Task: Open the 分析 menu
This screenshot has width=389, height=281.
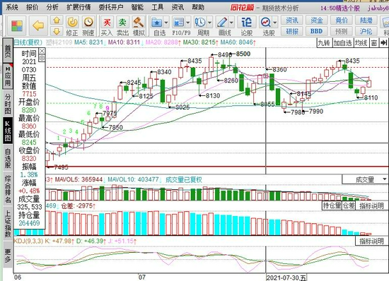Action: 52,8
